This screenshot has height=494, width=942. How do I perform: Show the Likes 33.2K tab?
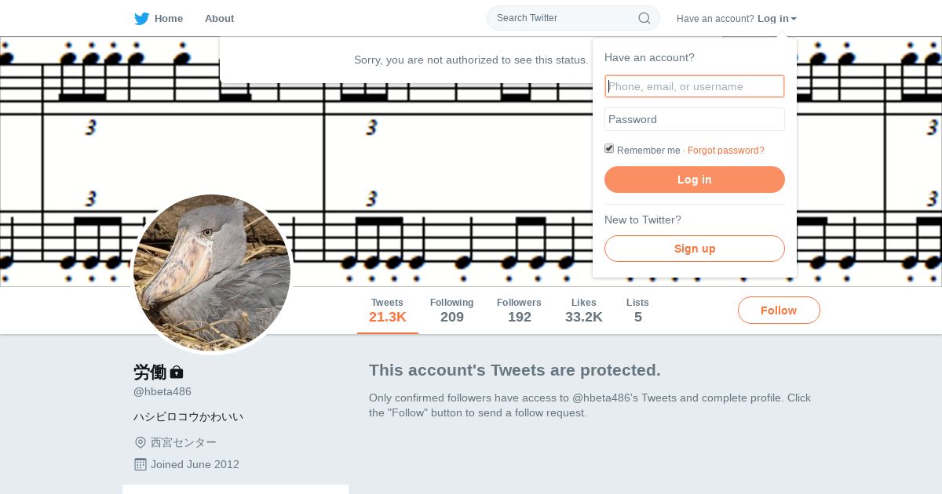point(583,311)
